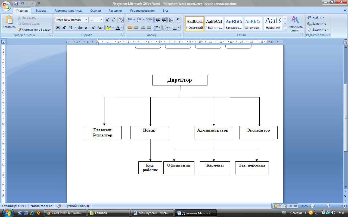Open the font size dropdown
The width and height of the screenshot is (348, 217).
pos(101,20)
